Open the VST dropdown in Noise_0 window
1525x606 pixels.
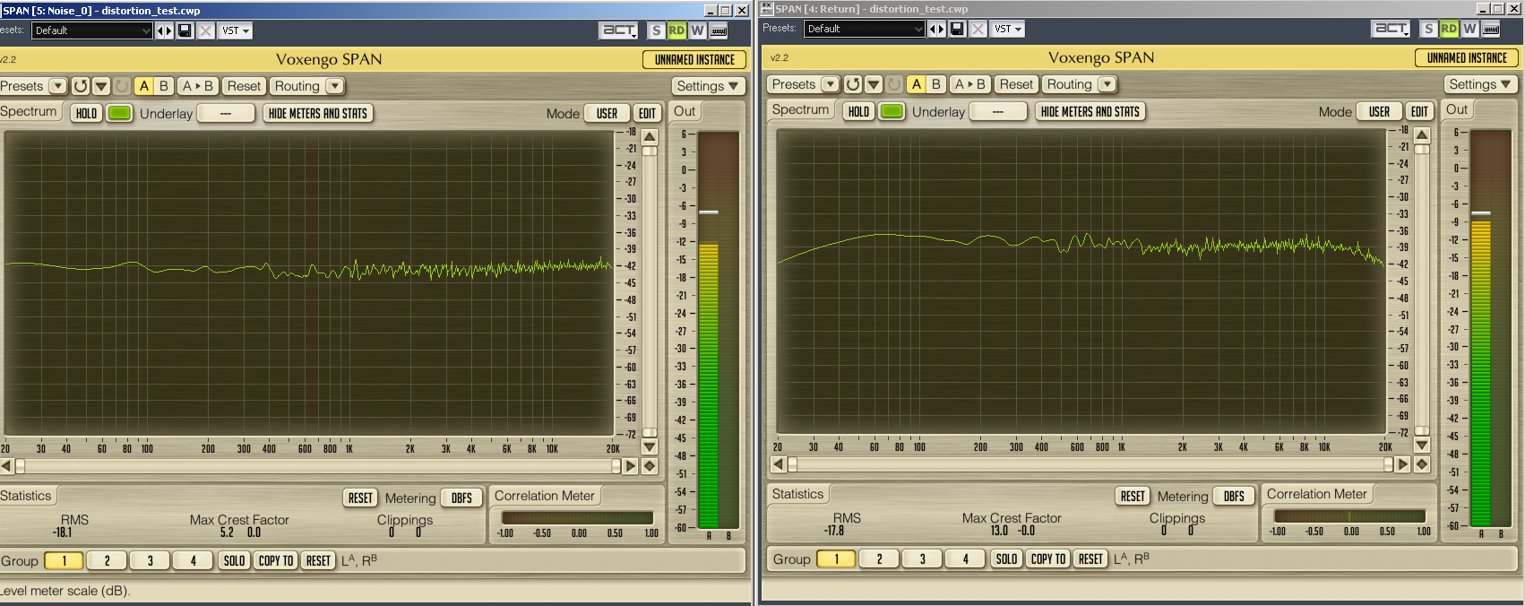(x=236, y=30)
